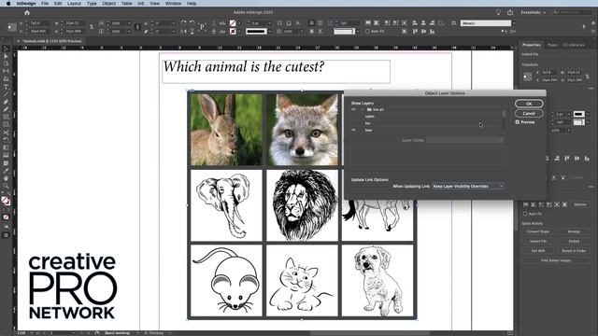The height and width of the screenshot is (336, 598).
Task: Click the headline text frame on page
Action: point(276,71)
